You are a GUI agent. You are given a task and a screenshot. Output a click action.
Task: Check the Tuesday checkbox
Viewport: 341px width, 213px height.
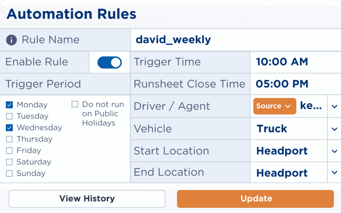10,116
